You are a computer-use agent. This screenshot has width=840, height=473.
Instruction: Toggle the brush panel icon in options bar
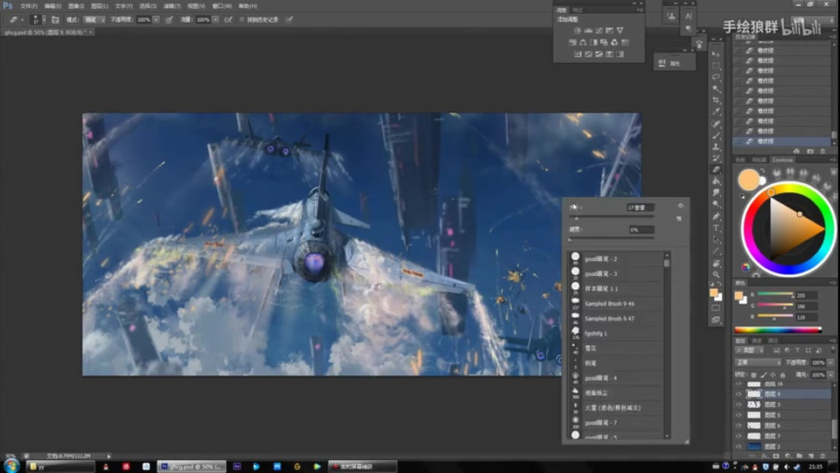pos(55,20)
